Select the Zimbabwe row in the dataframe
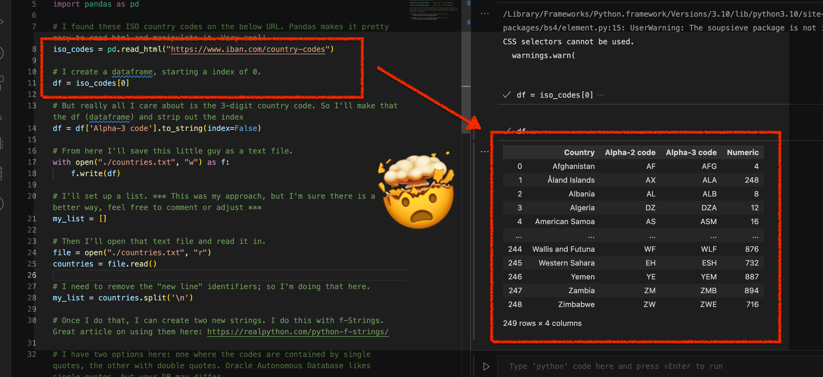The height and width of the screenshot is (377, 823). pyautogui.click(x=576, y=304)
